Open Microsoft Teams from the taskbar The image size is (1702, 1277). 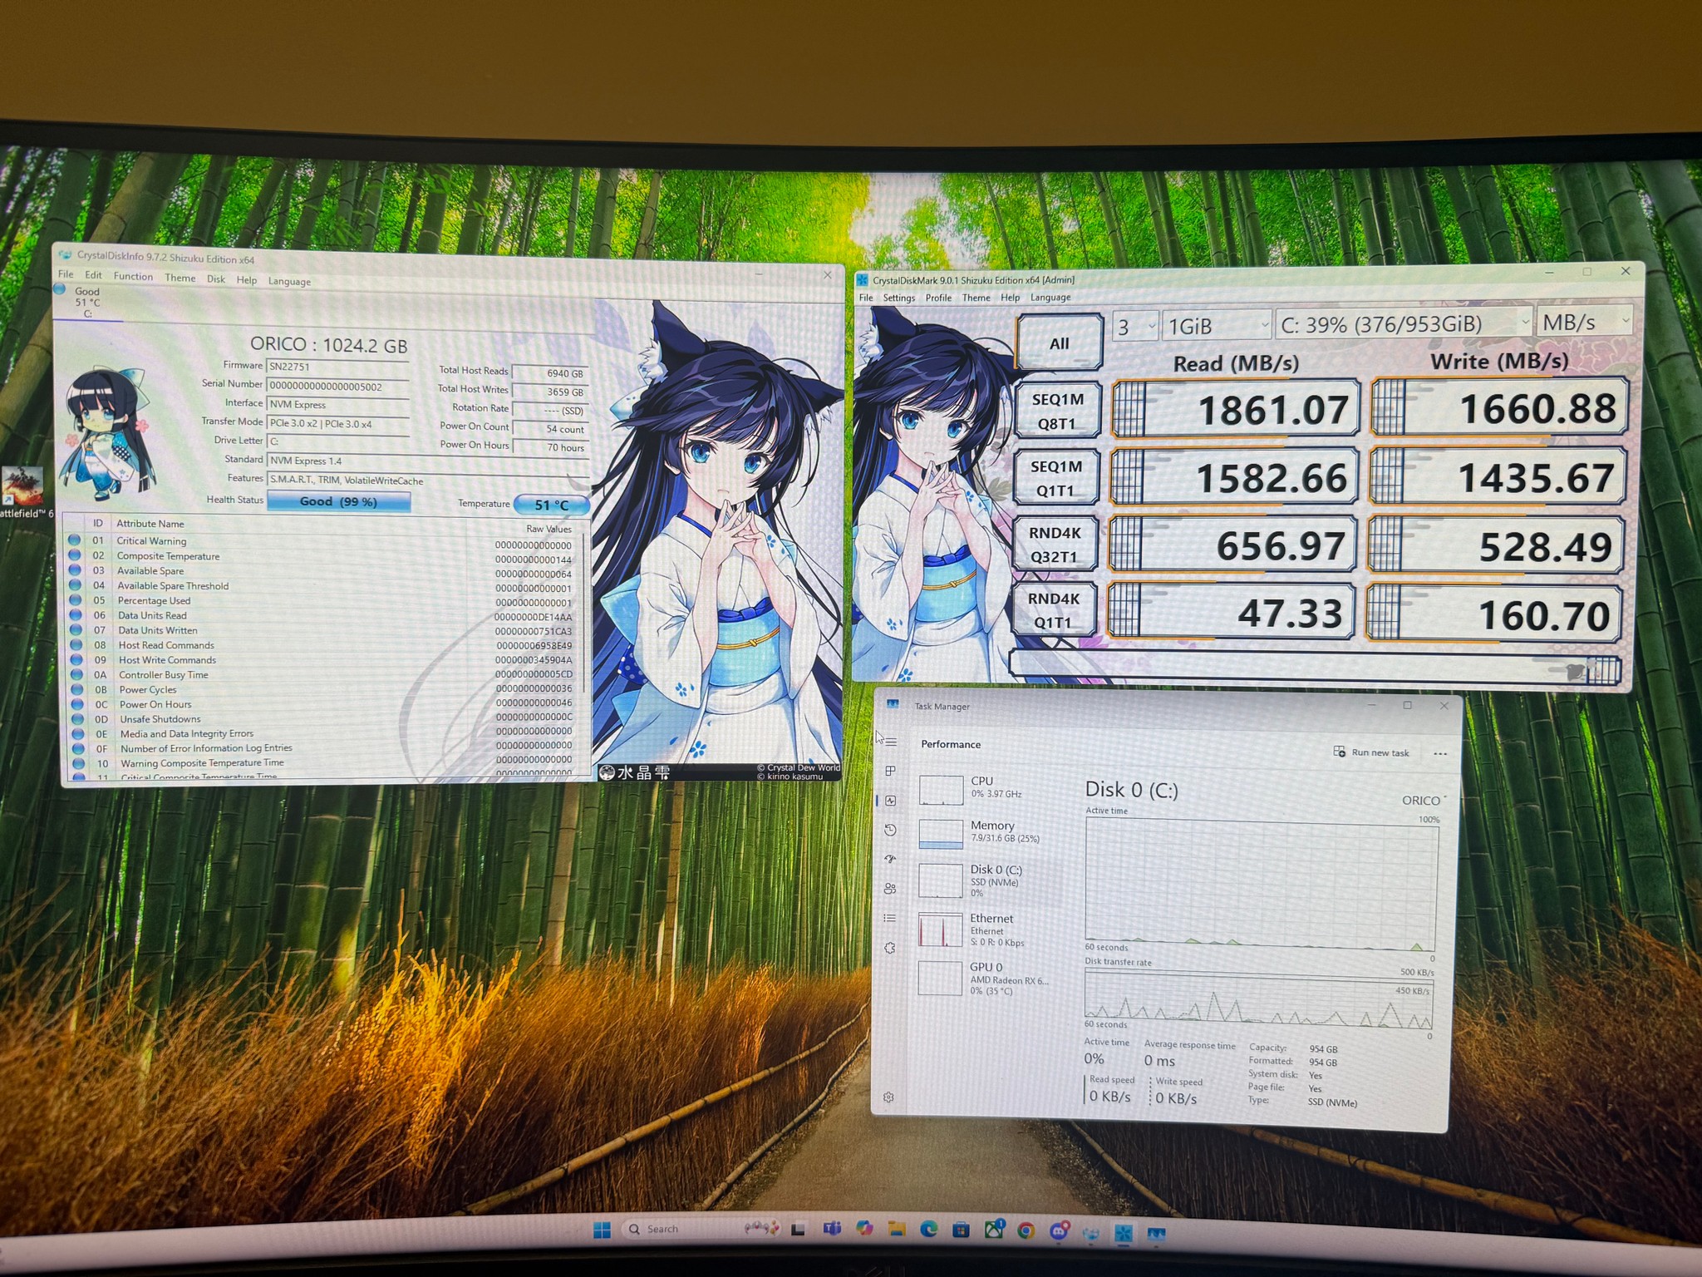click(x=832, y=1229)
